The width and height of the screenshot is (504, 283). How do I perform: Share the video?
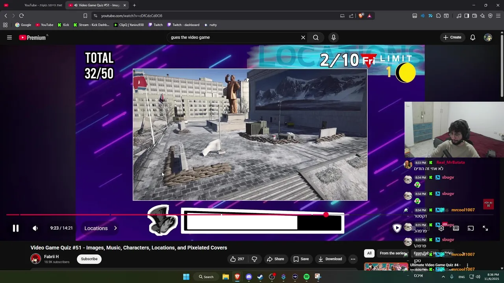(275, 259)
